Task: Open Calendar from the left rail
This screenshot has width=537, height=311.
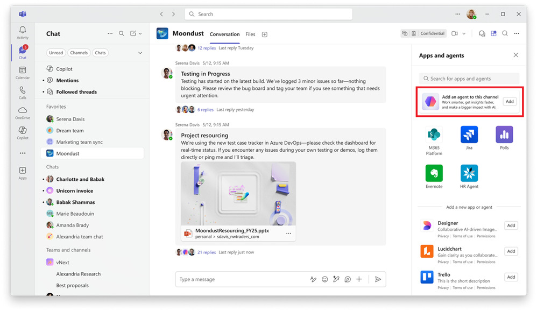Action: click(x=23, y=72)
